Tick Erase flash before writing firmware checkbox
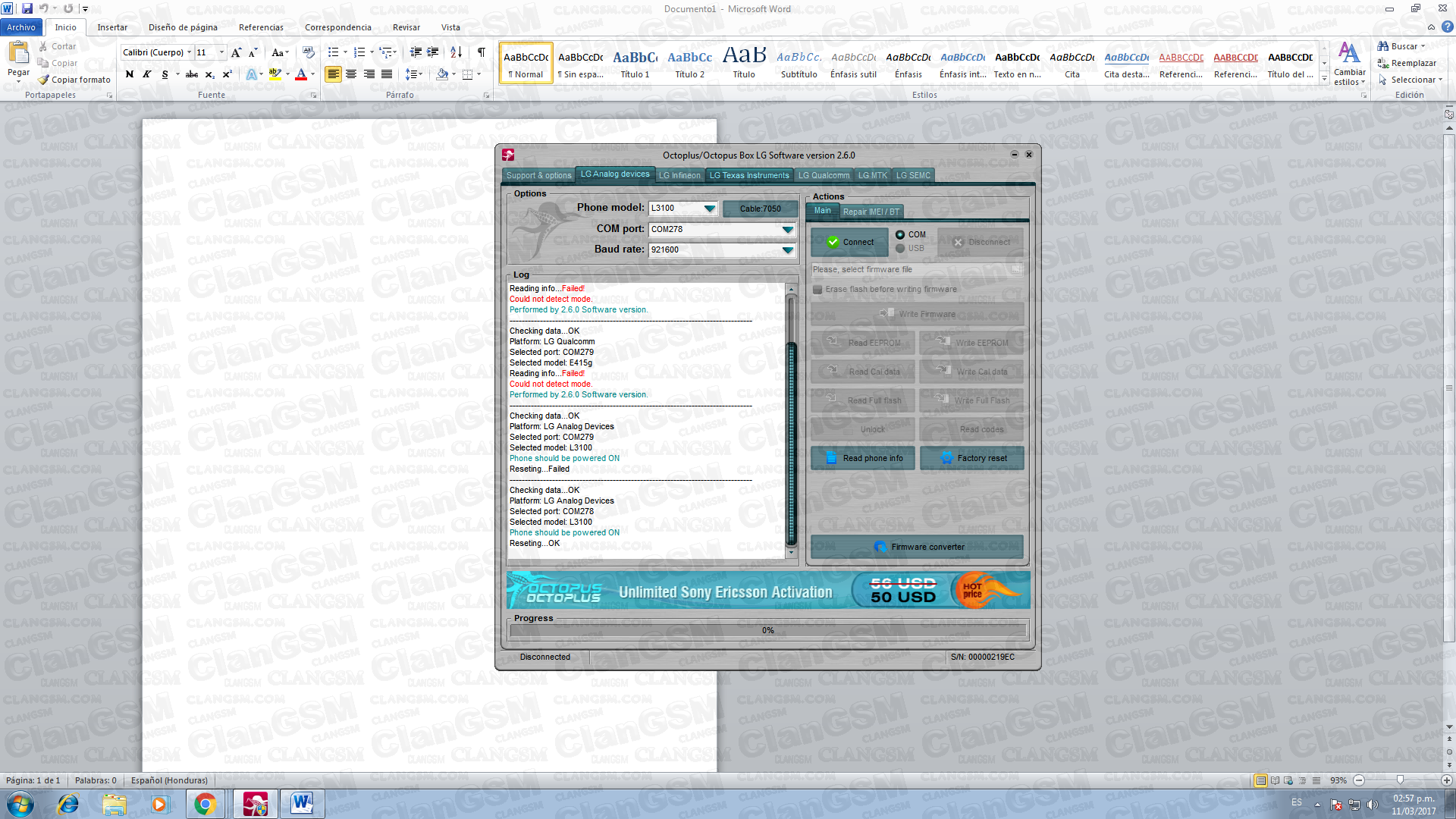 (817, 290)
